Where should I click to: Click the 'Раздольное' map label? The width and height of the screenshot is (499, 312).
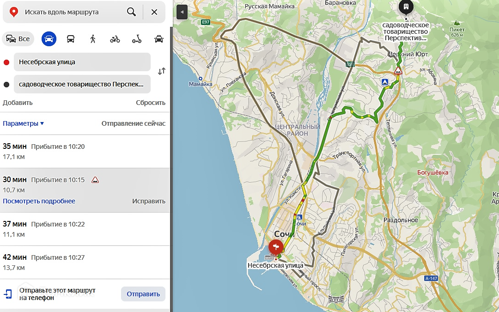(x=401, y=220)
